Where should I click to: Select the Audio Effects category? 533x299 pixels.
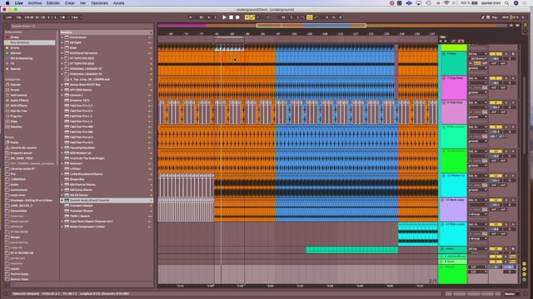tap(19, 100)
